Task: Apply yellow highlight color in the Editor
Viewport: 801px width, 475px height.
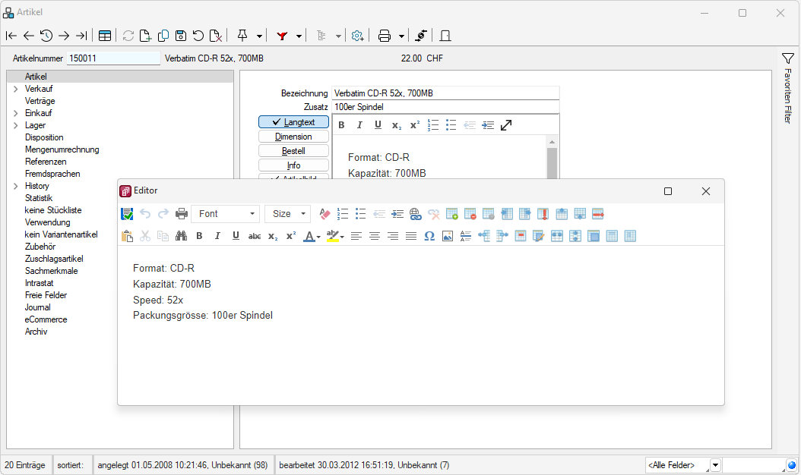Action: [333, 236]
